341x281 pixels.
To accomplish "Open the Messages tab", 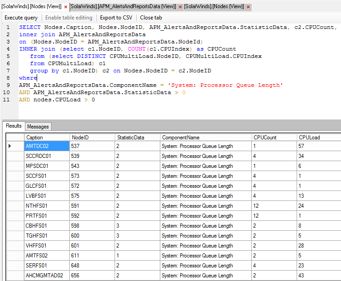I will [x=38, y=127].
